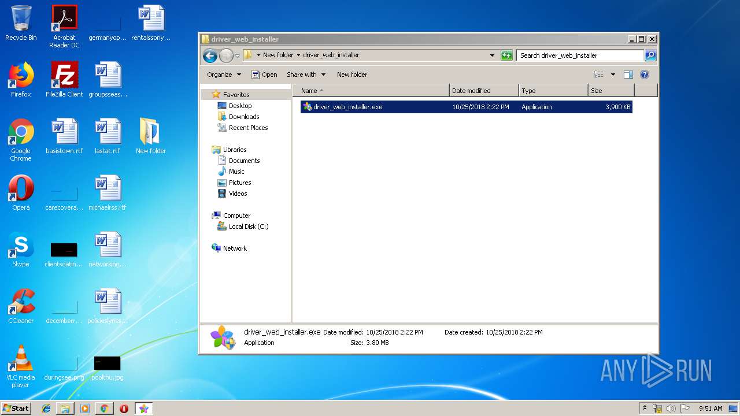740x416 pixels.
Task: Click New folder toolbar button
Action: tap(352, 75)
